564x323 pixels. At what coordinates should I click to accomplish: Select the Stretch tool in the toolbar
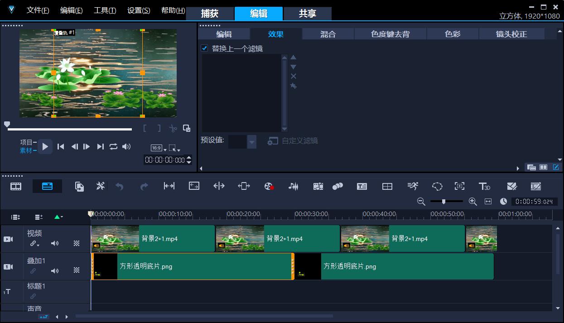click(194, 186)
